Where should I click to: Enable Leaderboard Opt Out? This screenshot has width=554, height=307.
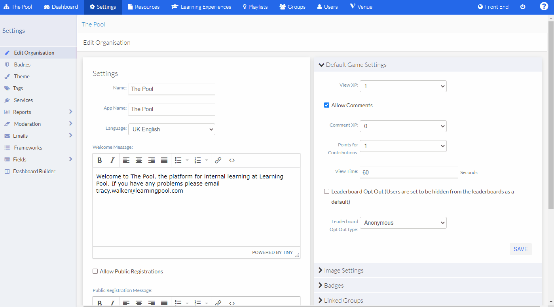click(x=326, y=191)
